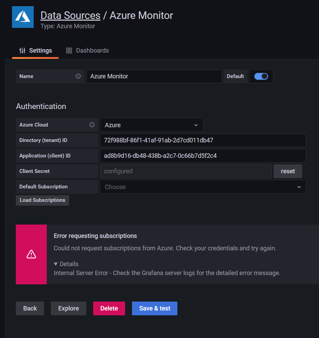Delete the Azure Monitor data source
This screenshot has height=338, width=319.
[109, 308]
